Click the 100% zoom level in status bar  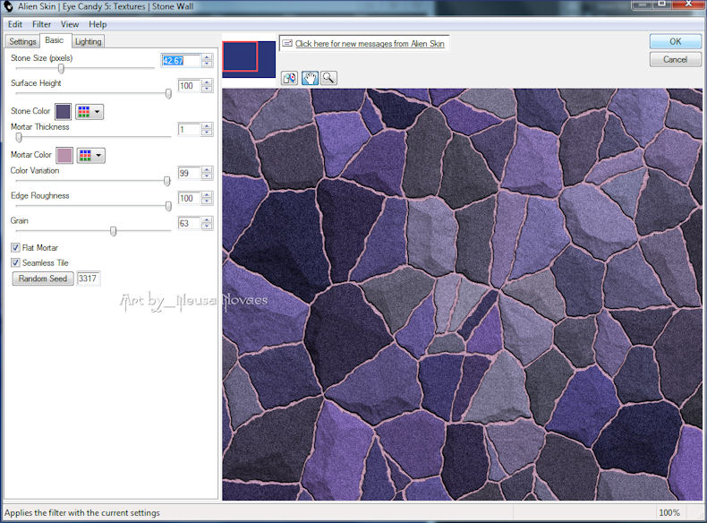[669, 512]
